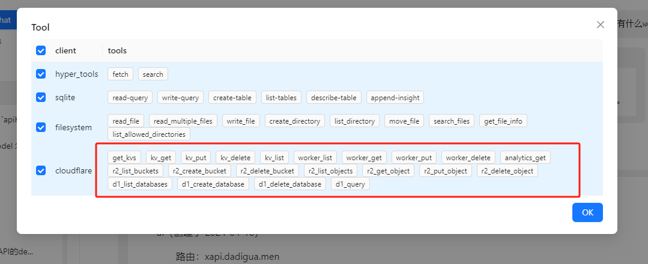Click the kv_delete tool tag
Viewport: 648px width, 264px height.
click(x=235, y=157)
